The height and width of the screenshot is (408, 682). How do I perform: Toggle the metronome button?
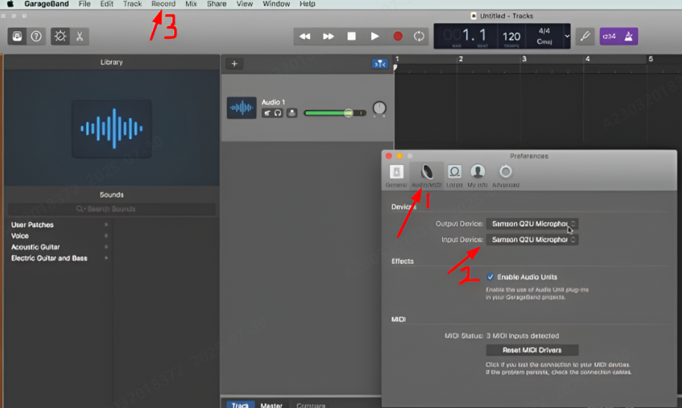coord(628,37)
